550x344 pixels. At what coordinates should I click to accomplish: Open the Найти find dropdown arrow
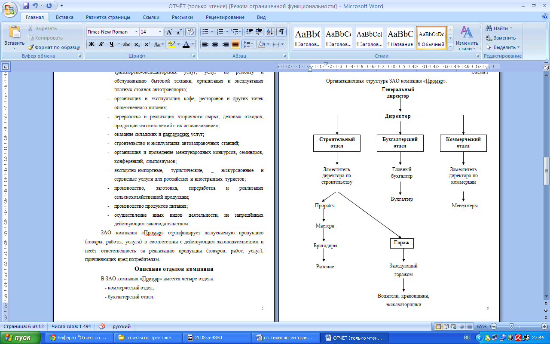click(511, 28)
